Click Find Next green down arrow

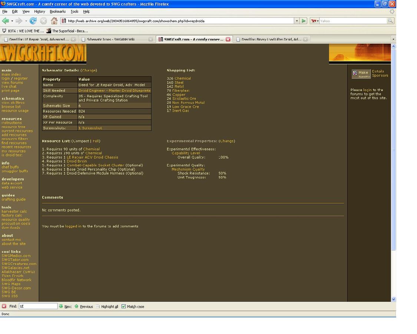(61, 306)
